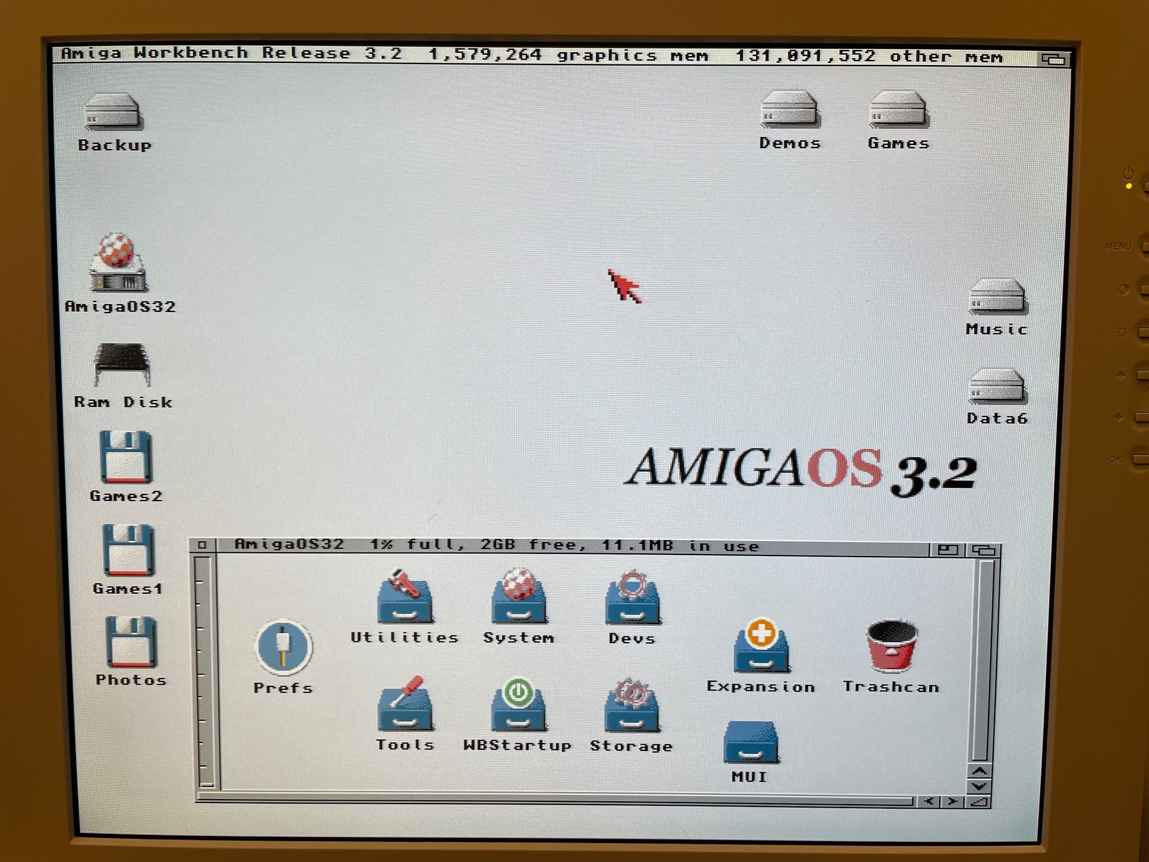1149x862 pixels.
Task: Click the AmigaOS32 window zoom gadget
Action: [x=948, y=549]
